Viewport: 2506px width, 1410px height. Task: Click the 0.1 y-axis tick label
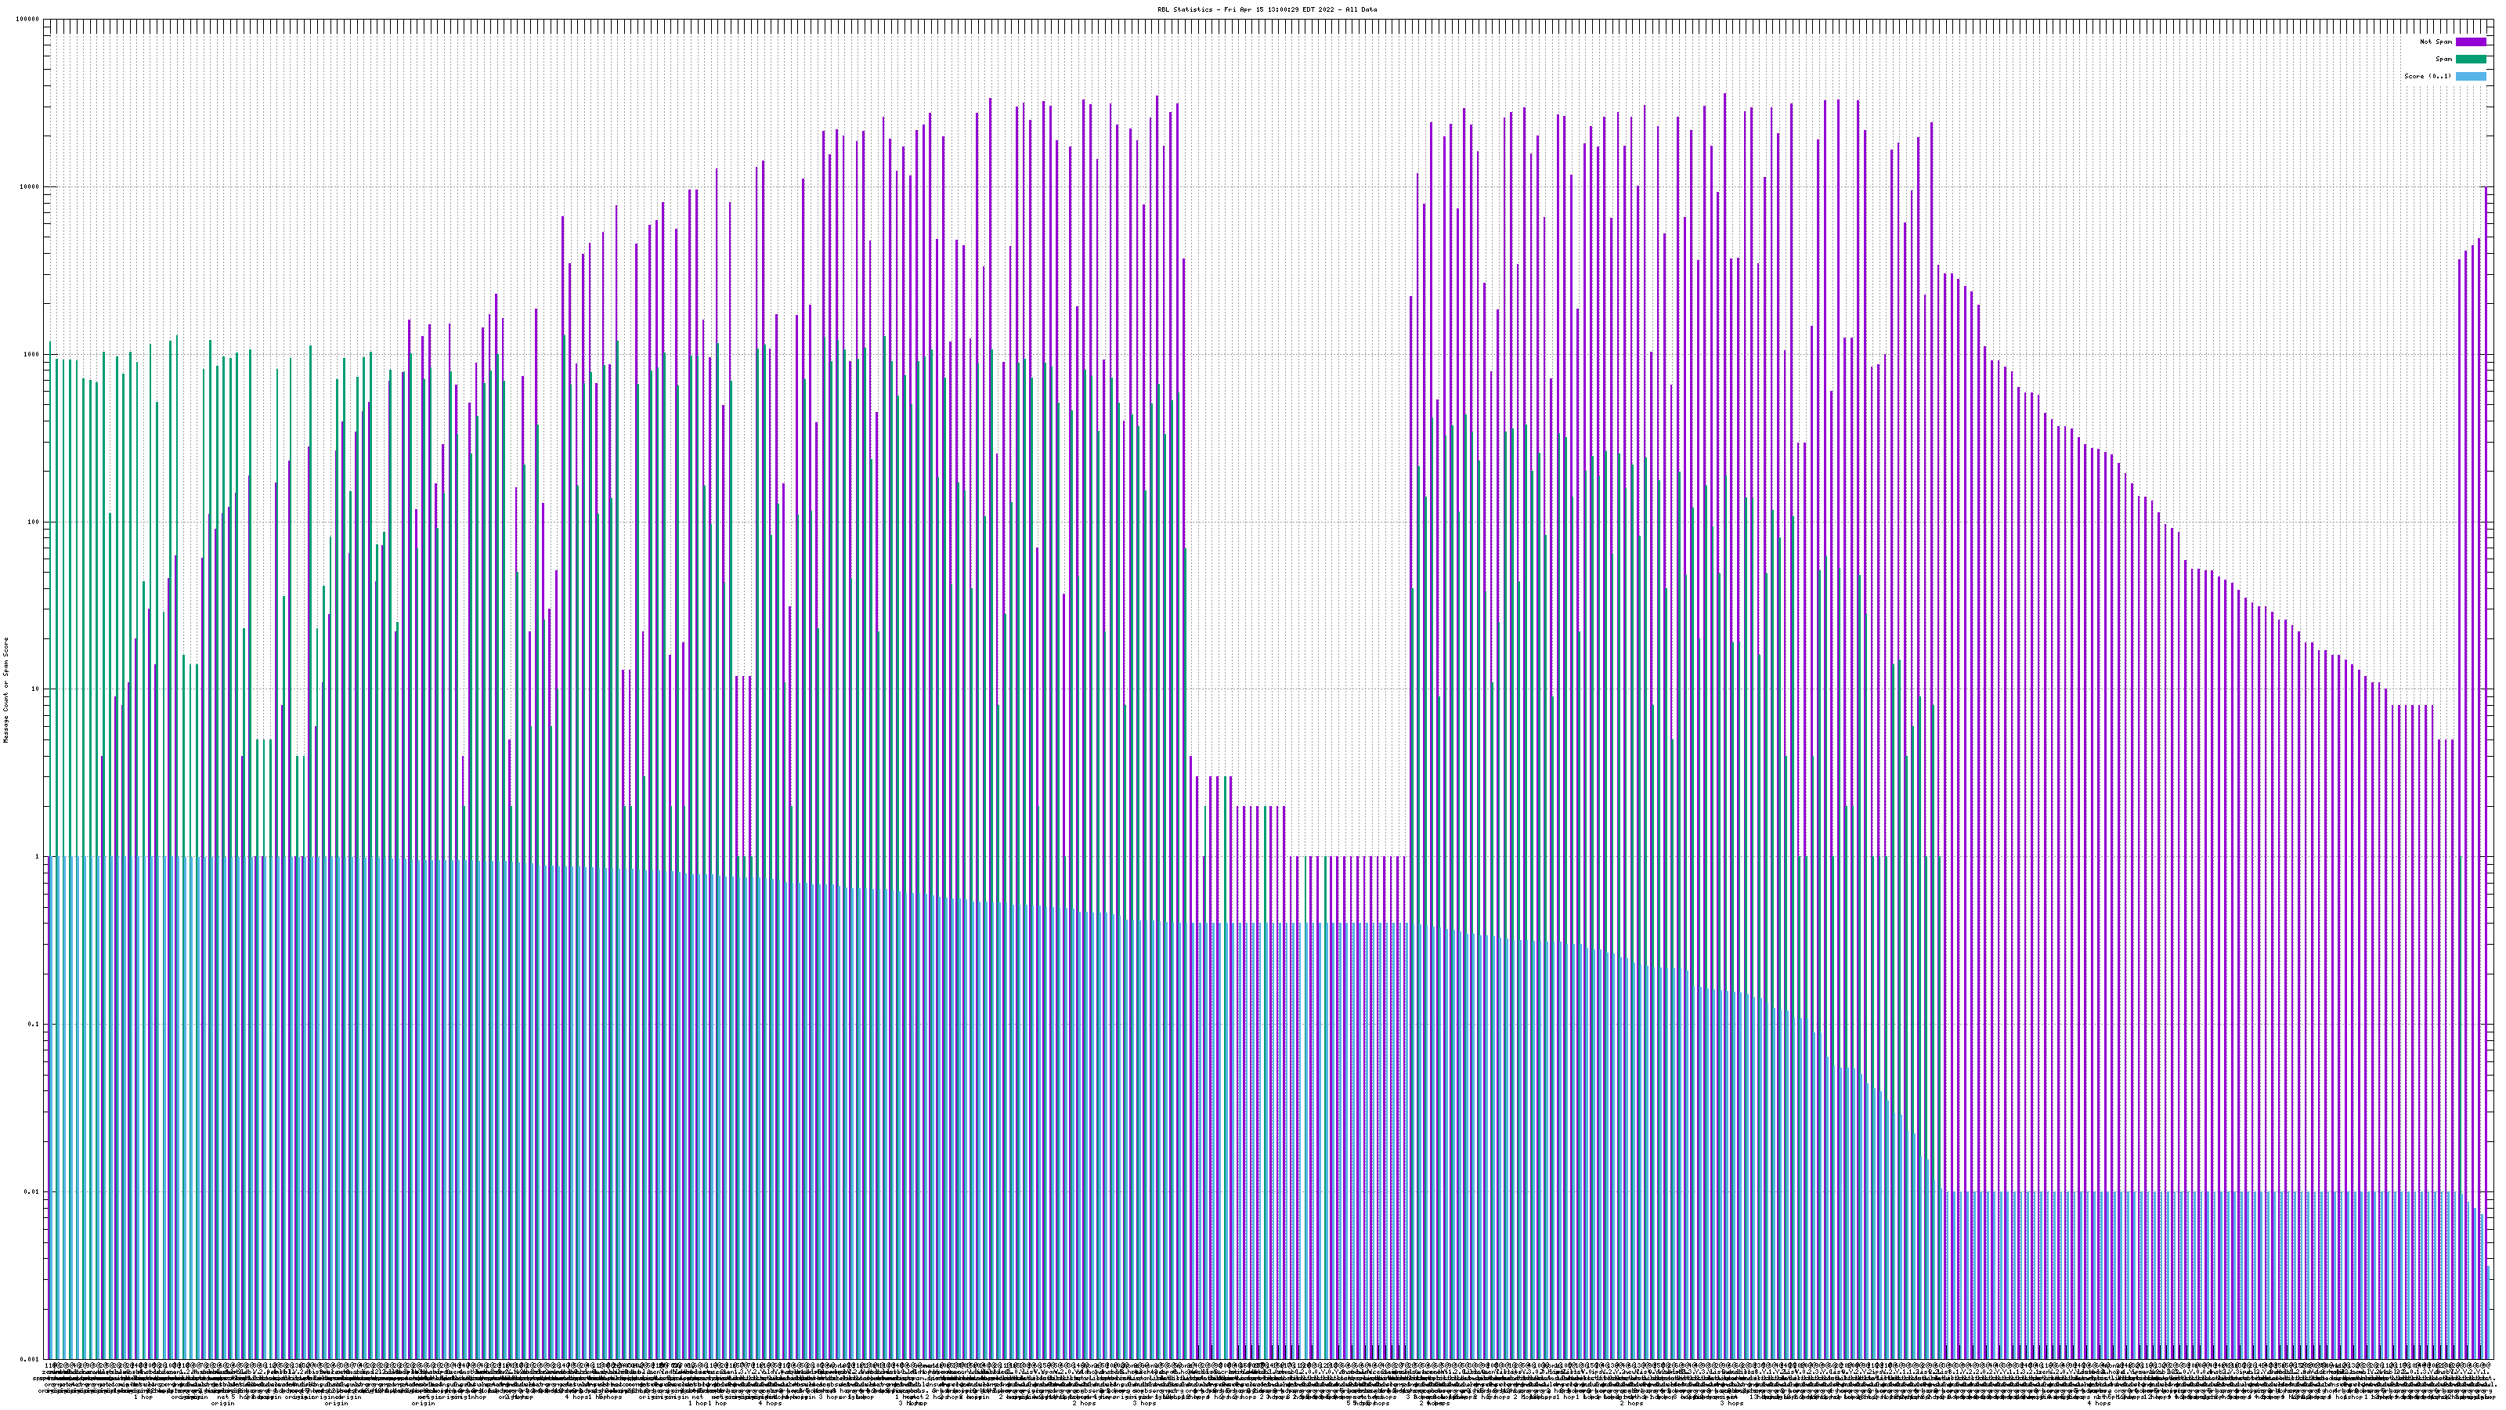coord(34,1025)
